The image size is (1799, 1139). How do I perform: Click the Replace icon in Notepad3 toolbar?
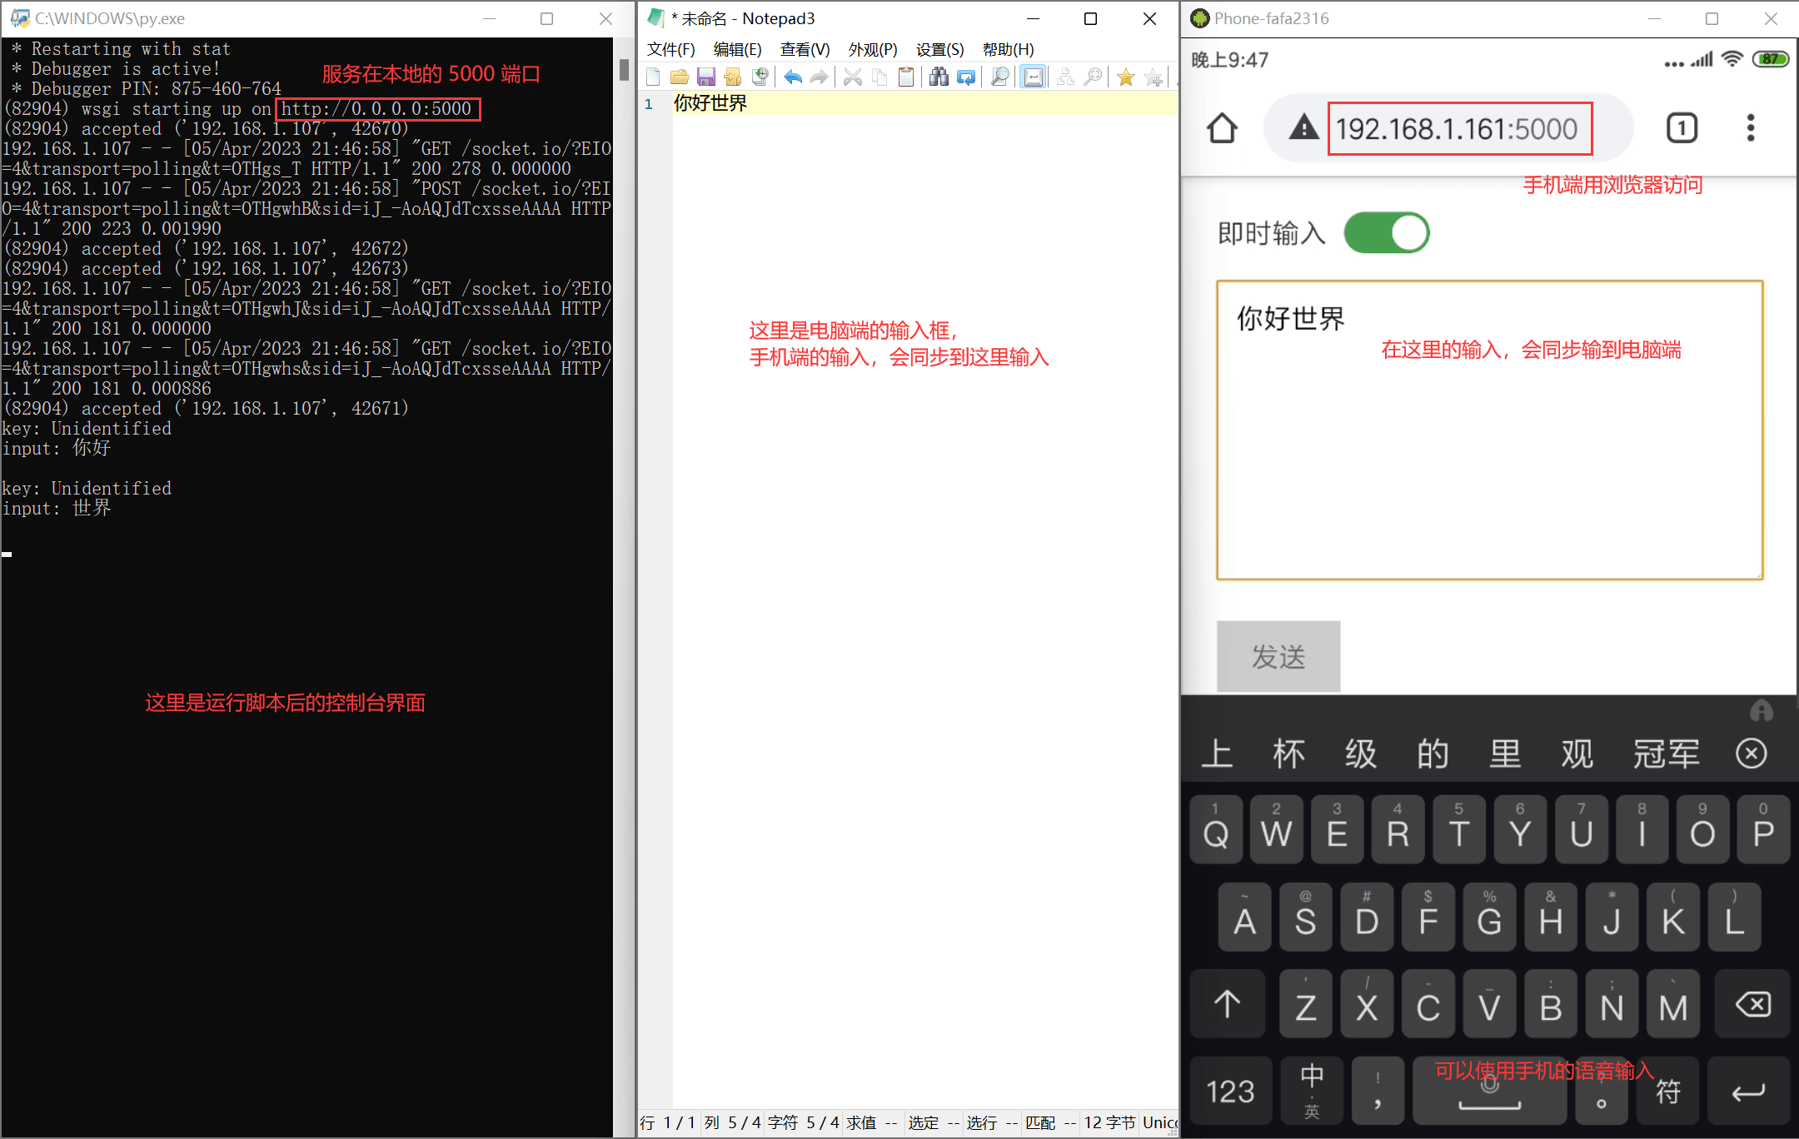click(966, 77)
